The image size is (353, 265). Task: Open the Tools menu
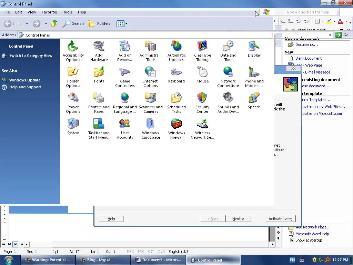point(68,12)
